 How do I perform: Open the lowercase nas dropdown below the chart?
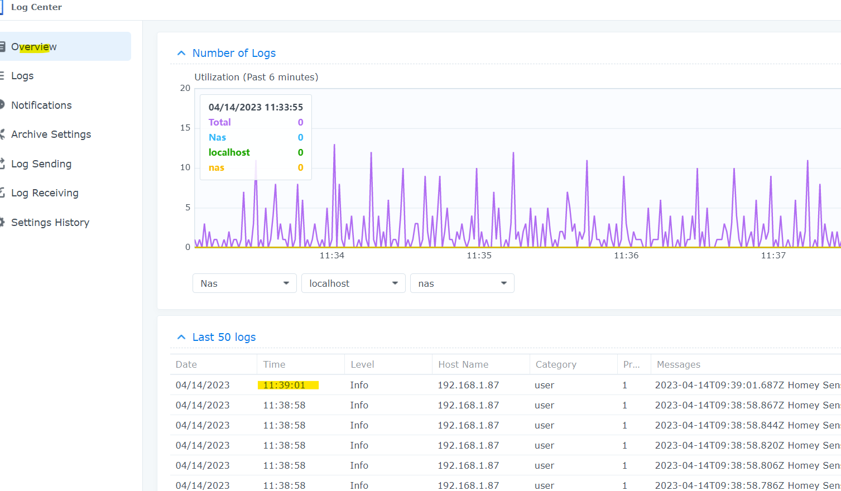coord(462,283)
